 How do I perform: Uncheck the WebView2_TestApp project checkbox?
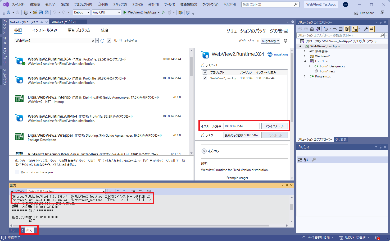(205, 78)
